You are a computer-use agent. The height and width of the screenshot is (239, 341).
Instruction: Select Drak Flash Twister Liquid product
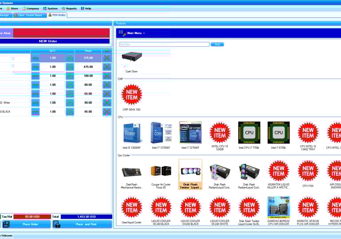(x=190, y=174)
